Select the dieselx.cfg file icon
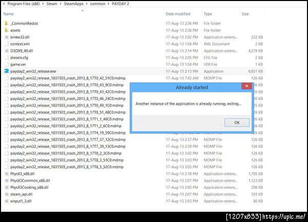Screen dimensions: 308x222 click(x=7, y=57)
